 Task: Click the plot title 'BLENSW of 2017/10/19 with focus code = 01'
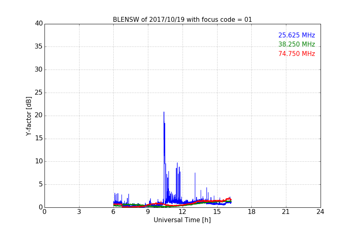click(182, 20)
